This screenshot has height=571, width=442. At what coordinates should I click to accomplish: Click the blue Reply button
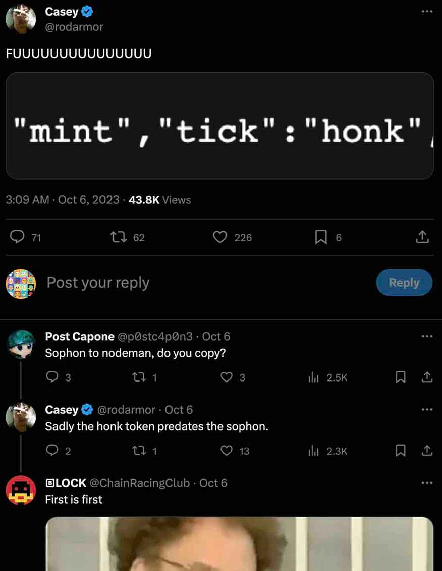point(404,283)
